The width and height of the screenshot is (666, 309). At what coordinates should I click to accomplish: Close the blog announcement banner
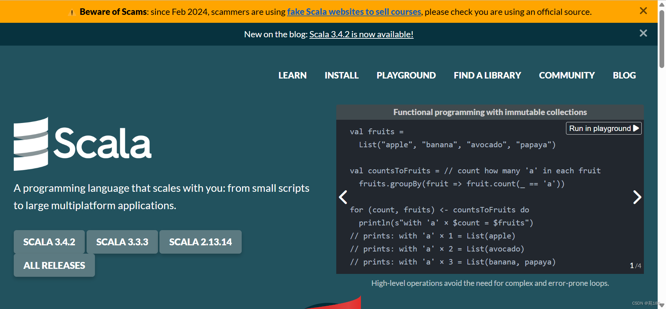(x=643, y=33)
